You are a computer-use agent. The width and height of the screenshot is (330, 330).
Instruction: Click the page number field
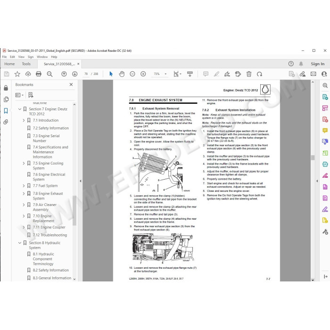(x=86, y=74)
